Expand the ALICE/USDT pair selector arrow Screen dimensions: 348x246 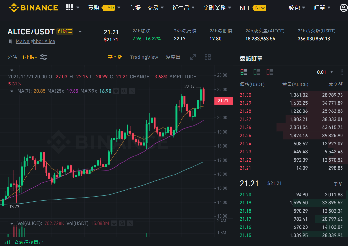click(x=80, y=32)
